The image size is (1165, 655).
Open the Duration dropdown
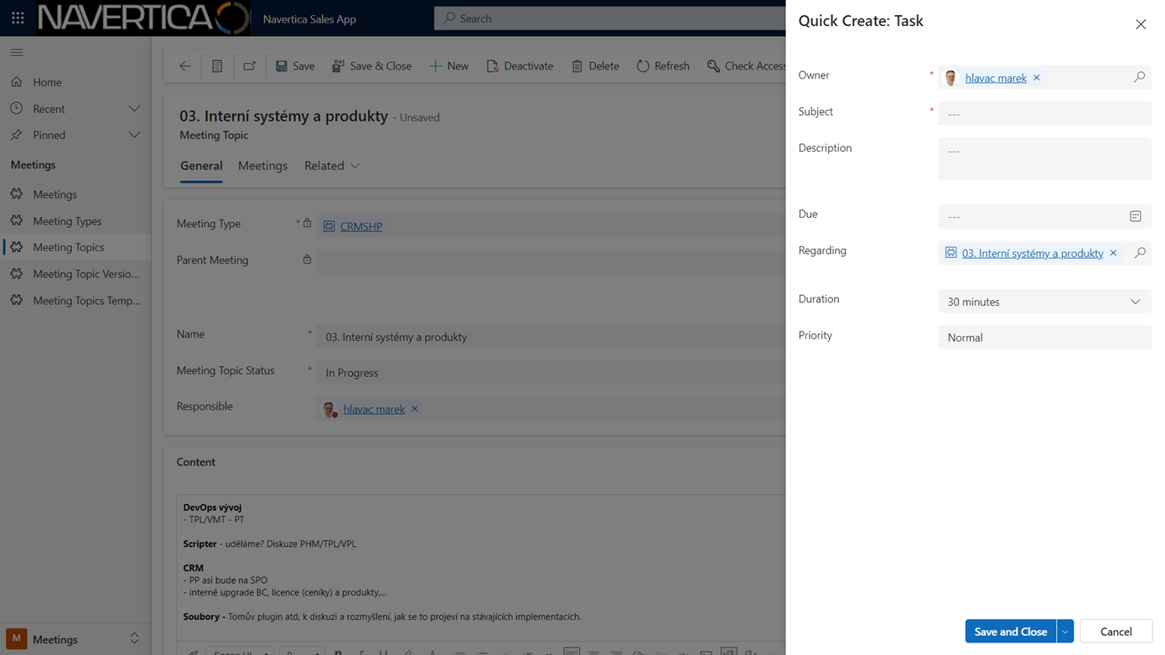coord(1044,302)
